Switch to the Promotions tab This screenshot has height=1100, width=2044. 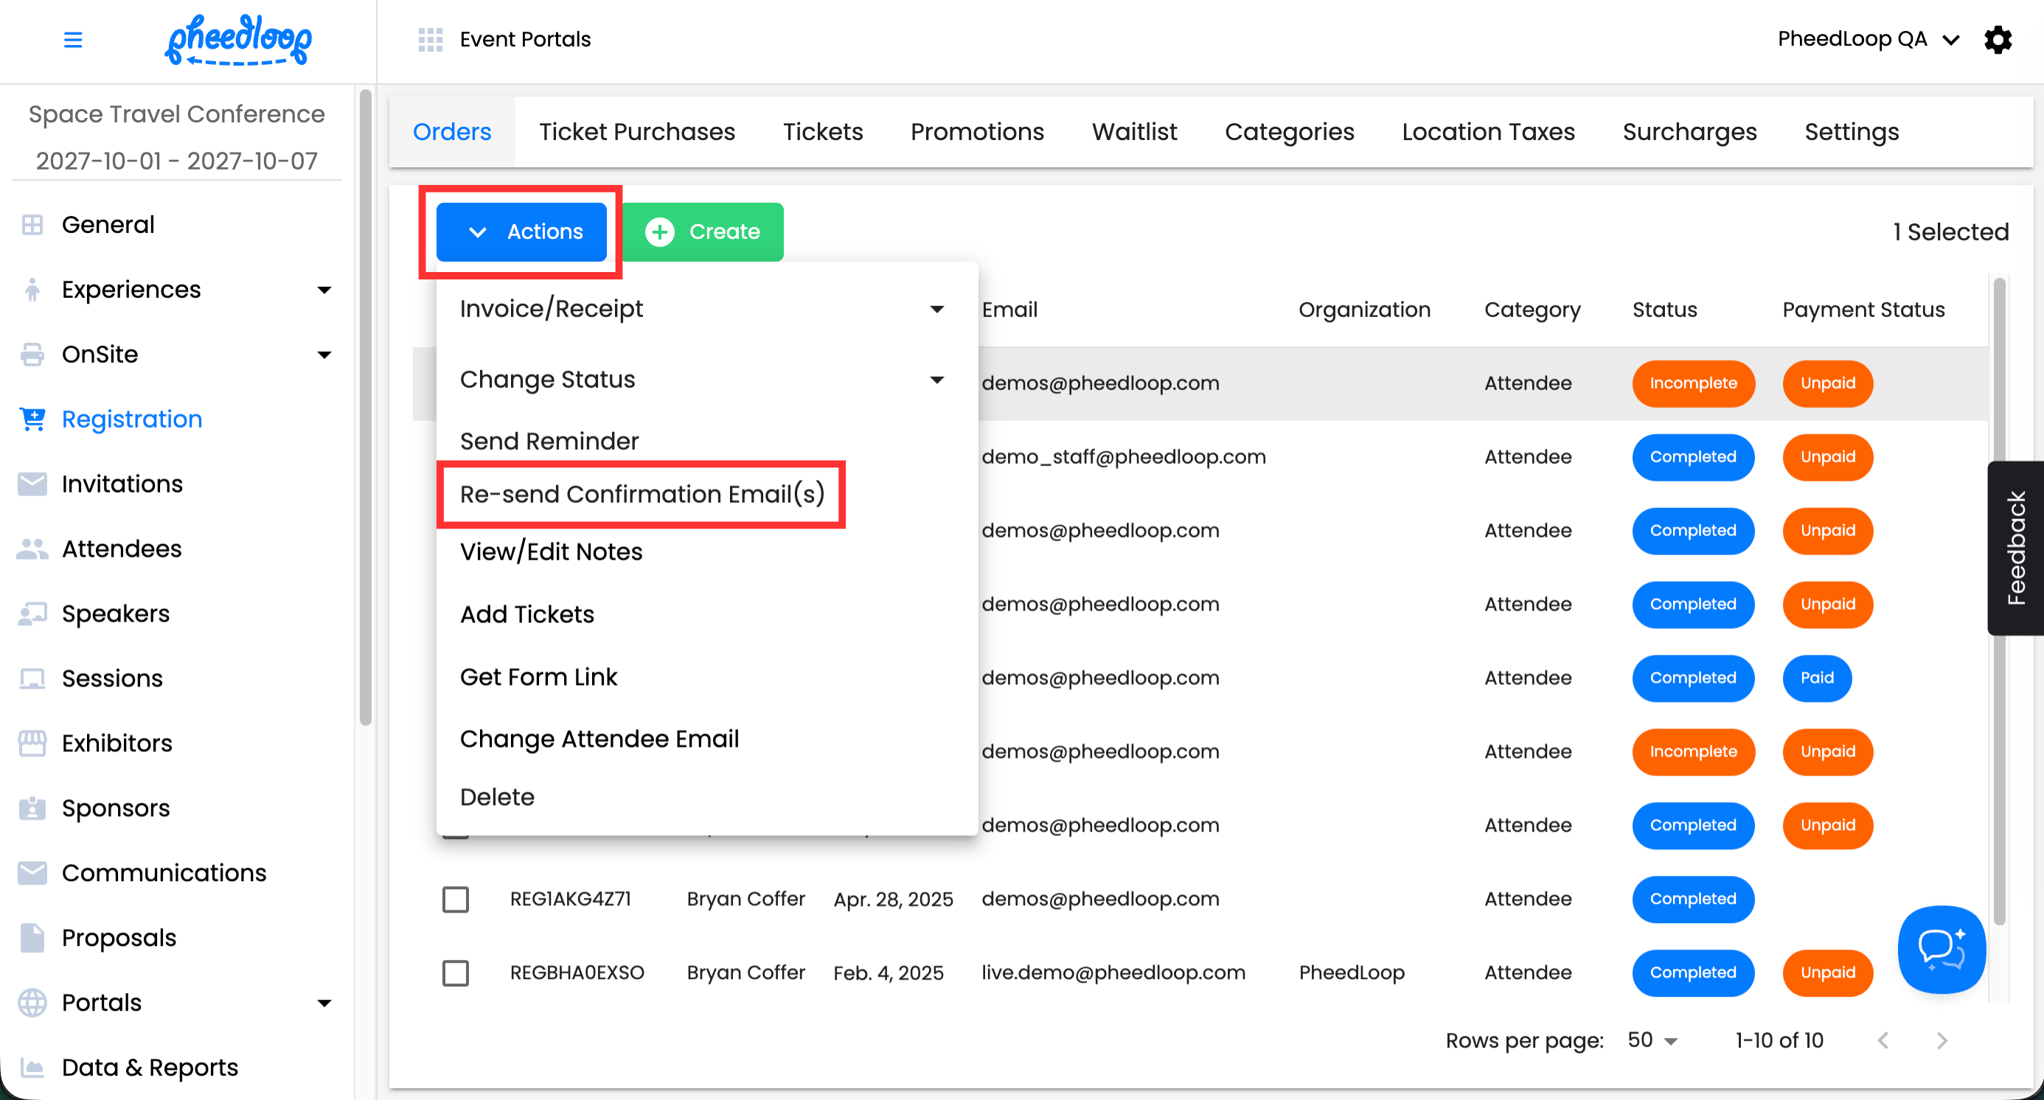click(x=977, y=132)
